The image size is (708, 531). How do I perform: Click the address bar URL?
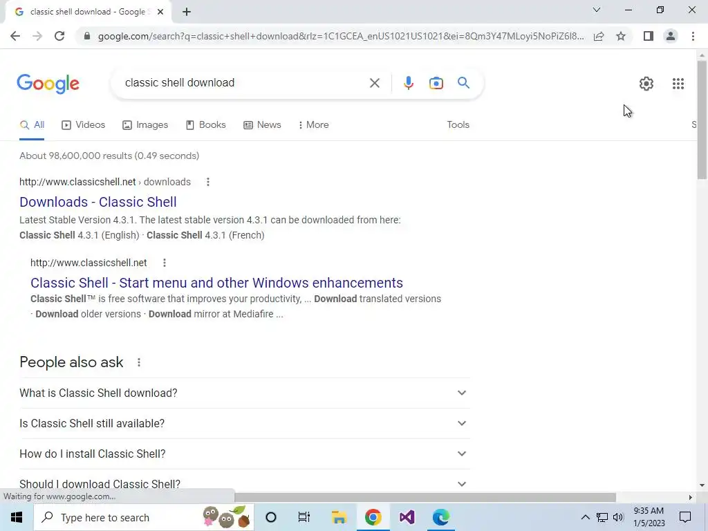340,36
